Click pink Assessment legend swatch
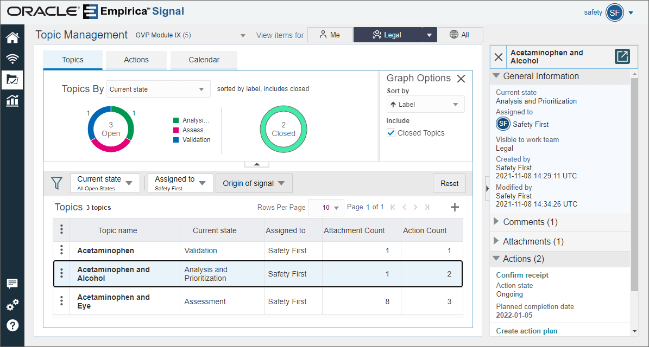The image size is (649, 347). coord(176,130)
